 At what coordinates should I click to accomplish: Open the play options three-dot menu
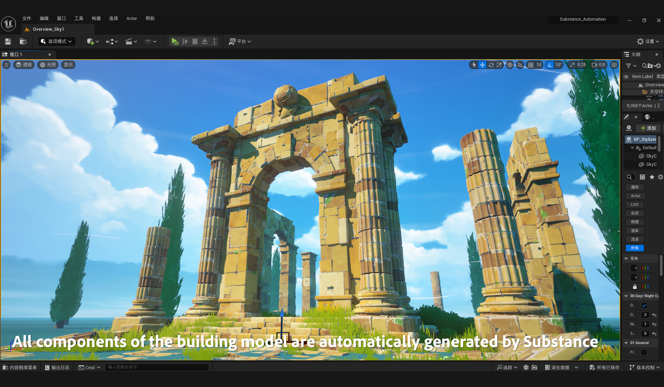click(x=215, y=41)
